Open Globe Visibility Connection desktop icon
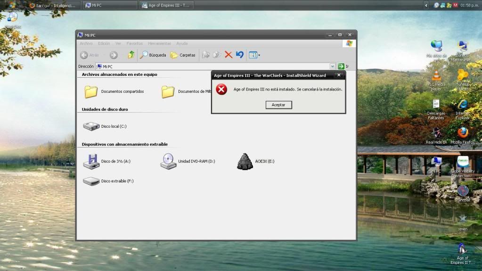 463,167
